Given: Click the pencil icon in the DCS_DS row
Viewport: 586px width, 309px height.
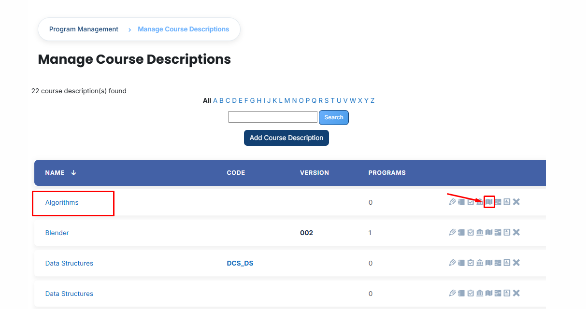Looking at the screenshot, I should pyautogui.click(x=452, y=263).
